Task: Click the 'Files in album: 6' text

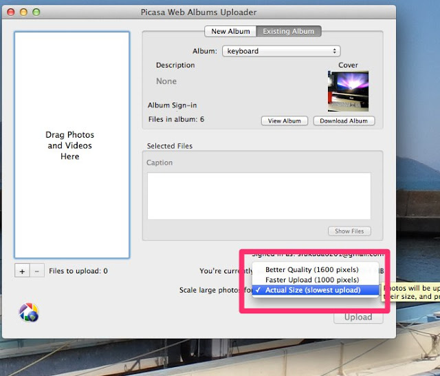Action: point(176,119)
